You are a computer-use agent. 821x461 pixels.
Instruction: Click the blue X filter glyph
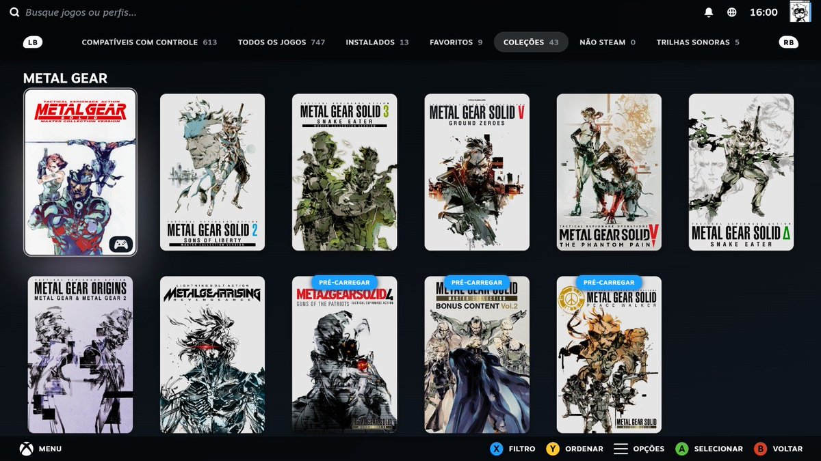(x=496, y=449)
